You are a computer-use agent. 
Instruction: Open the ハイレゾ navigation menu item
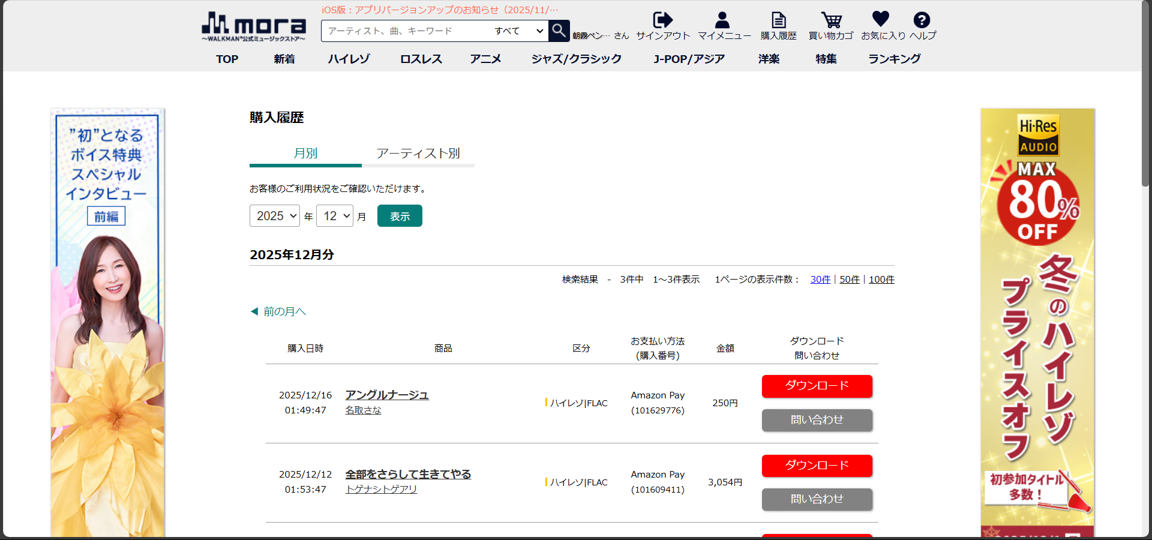pos(349,59)
